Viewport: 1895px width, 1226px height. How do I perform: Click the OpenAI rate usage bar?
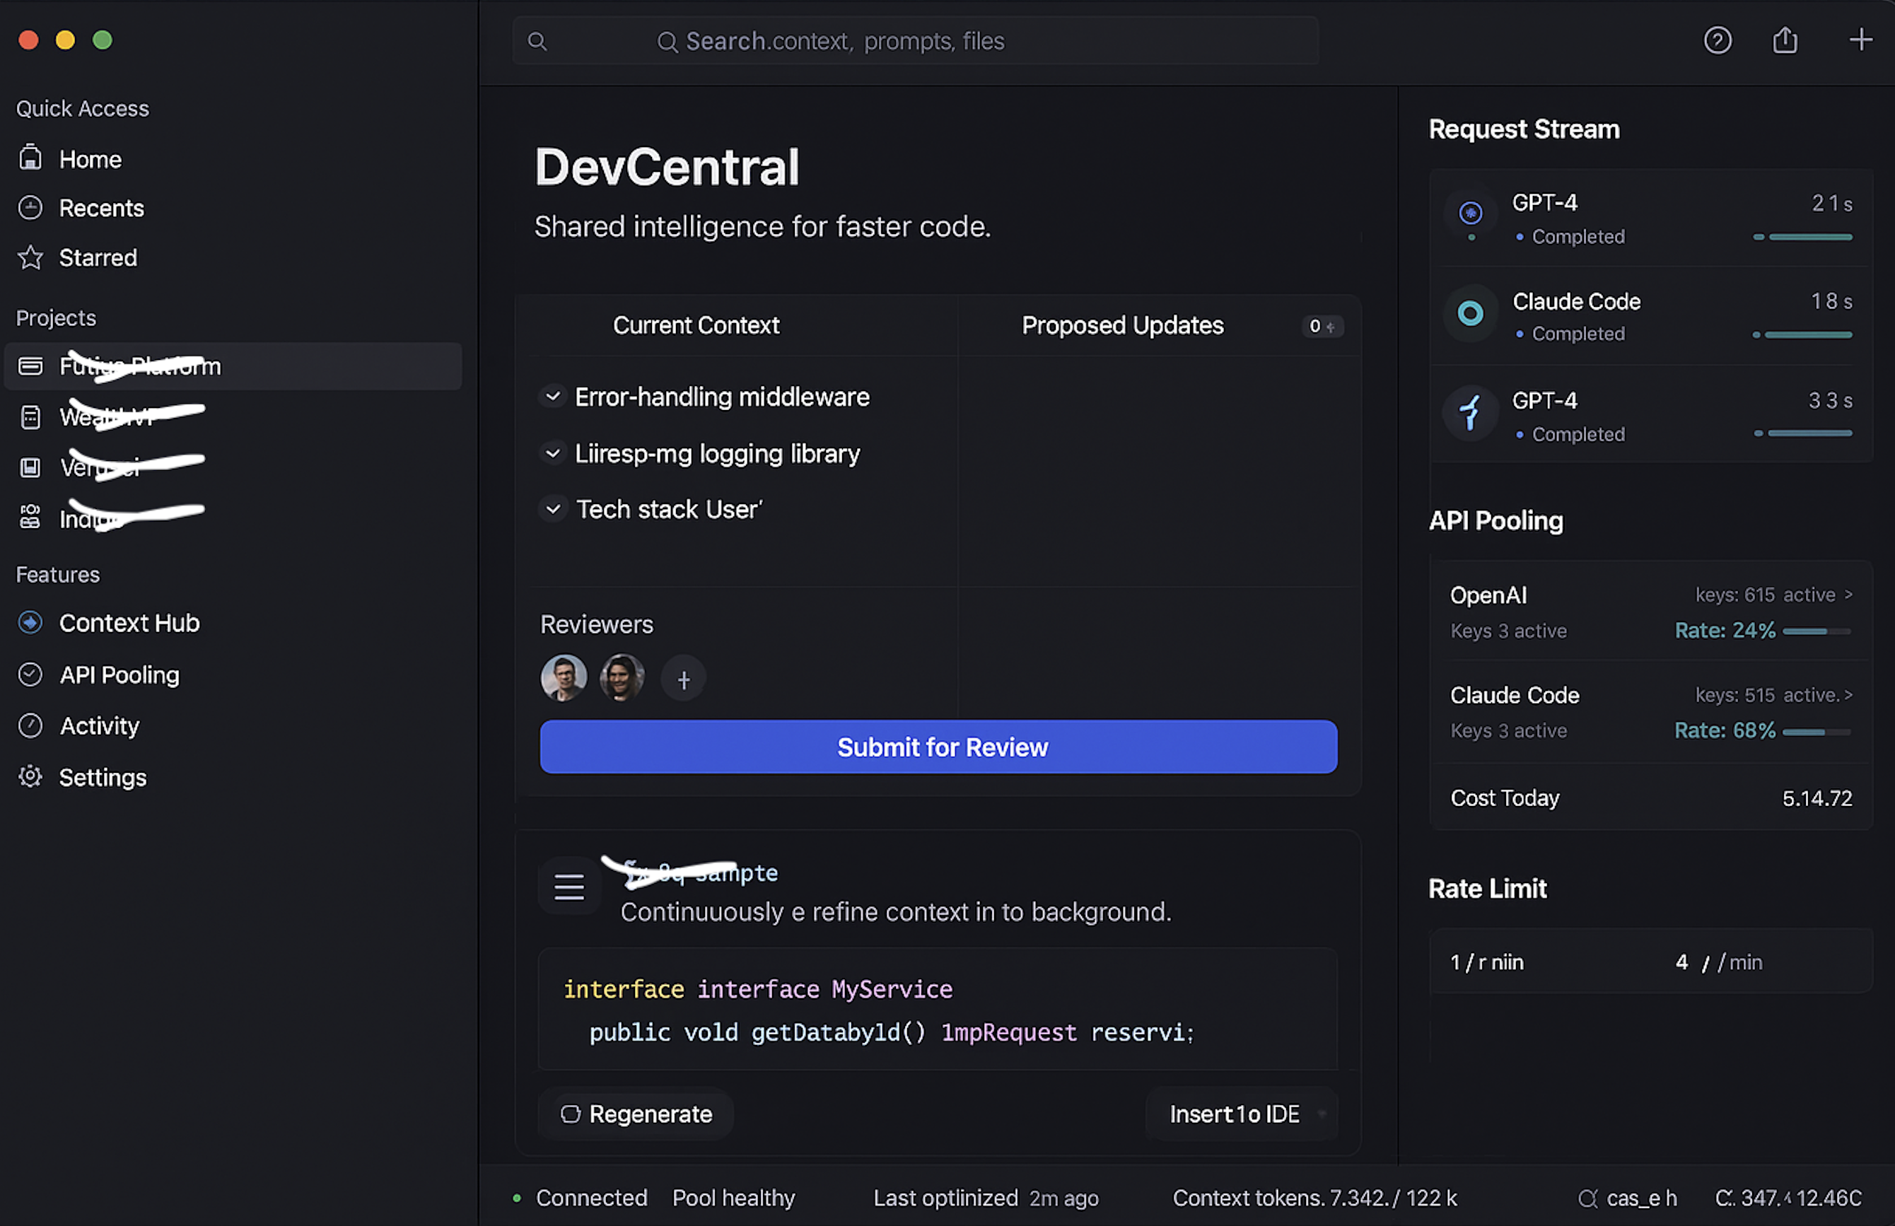click(1817, 632)
